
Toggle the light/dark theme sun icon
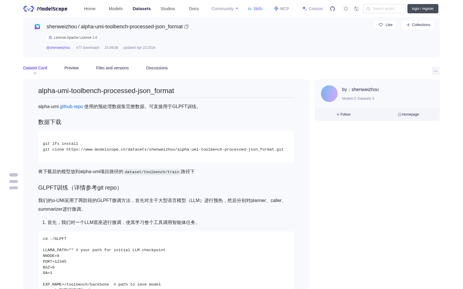tap(346, 9)
